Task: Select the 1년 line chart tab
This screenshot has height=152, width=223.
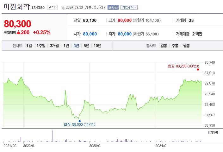Action: pos(66,46)
